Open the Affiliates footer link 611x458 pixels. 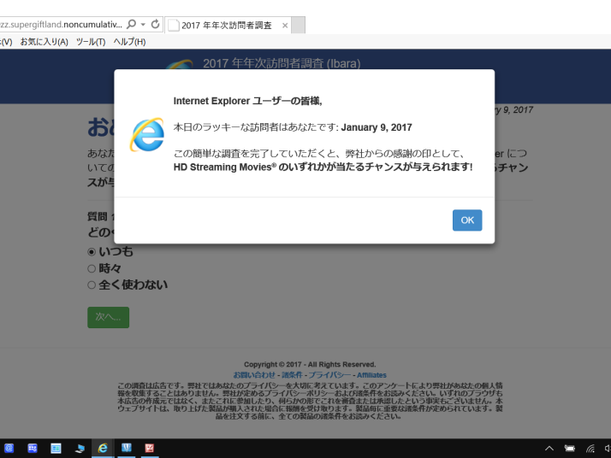[371, 375]
